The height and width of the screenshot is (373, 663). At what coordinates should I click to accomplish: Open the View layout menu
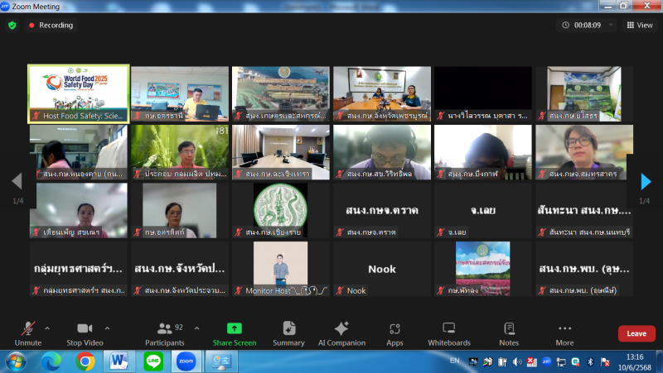point(640,25)
